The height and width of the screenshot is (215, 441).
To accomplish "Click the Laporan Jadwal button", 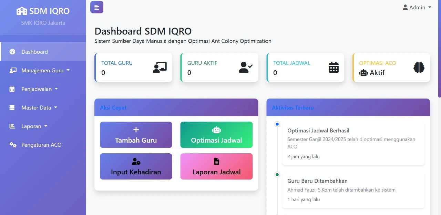I will pyautogui.click(x=216, y=166).
